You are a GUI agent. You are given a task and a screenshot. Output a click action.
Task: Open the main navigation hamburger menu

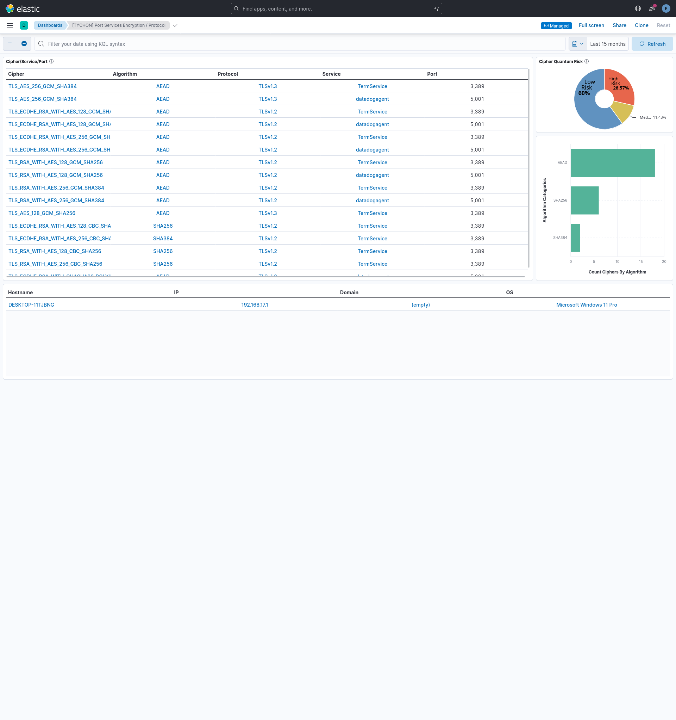(x=10, y=25)
